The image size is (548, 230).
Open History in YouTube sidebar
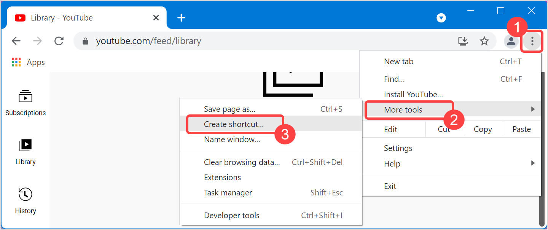pyautogui.click(x=25, y=200)
